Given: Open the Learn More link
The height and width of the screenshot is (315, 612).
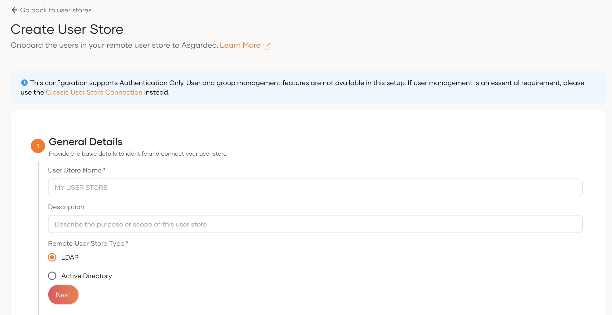Looking at the screenshot, I should 240,45.
